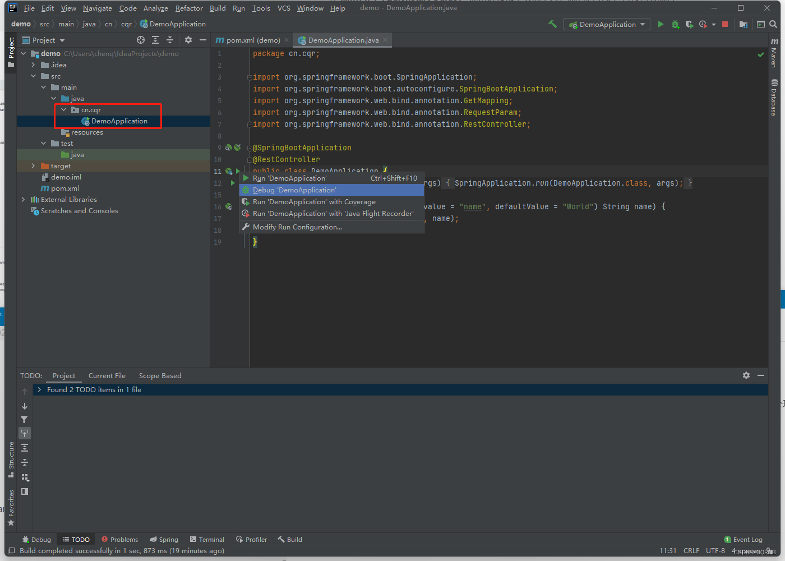Select Opened File locate icon in Project panel
785x561 pixels.
pyautogui.click(x=141, y=40)
